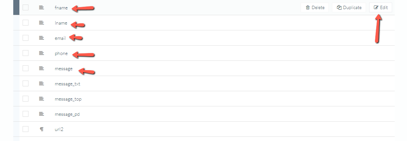Click the text field icon beside message_txt
The width and height of the screenshot is (407, 141).
pos(41,83)
